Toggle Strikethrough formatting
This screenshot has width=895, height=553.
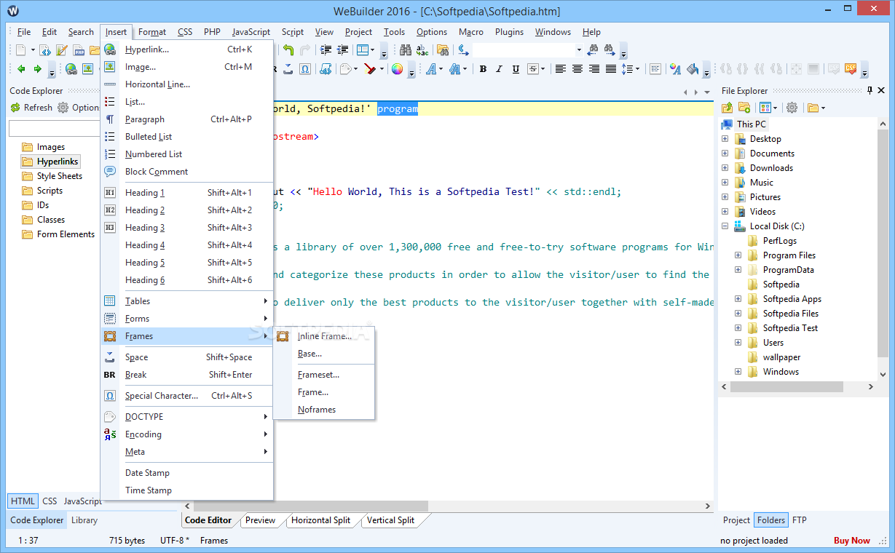point(532,69)
